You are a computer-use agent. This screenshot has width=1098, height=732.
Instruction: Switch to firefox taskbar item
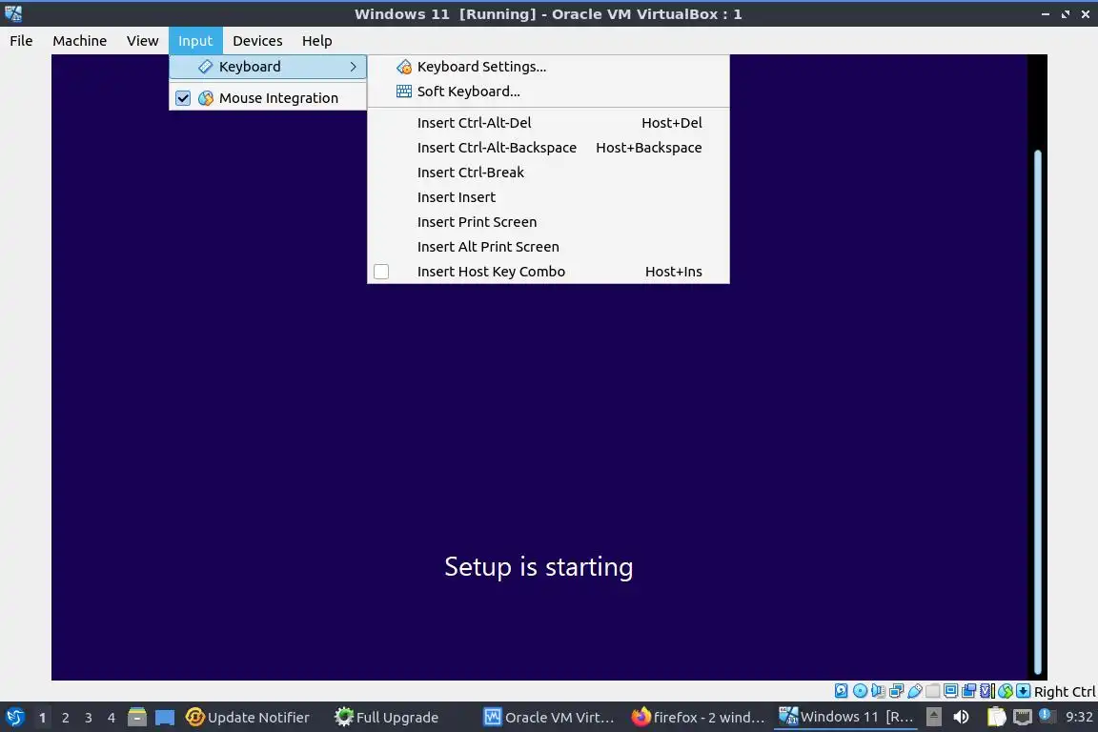[698, 718]
